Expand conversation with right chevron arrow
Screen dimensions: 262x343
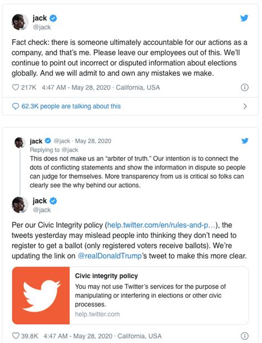245,106
